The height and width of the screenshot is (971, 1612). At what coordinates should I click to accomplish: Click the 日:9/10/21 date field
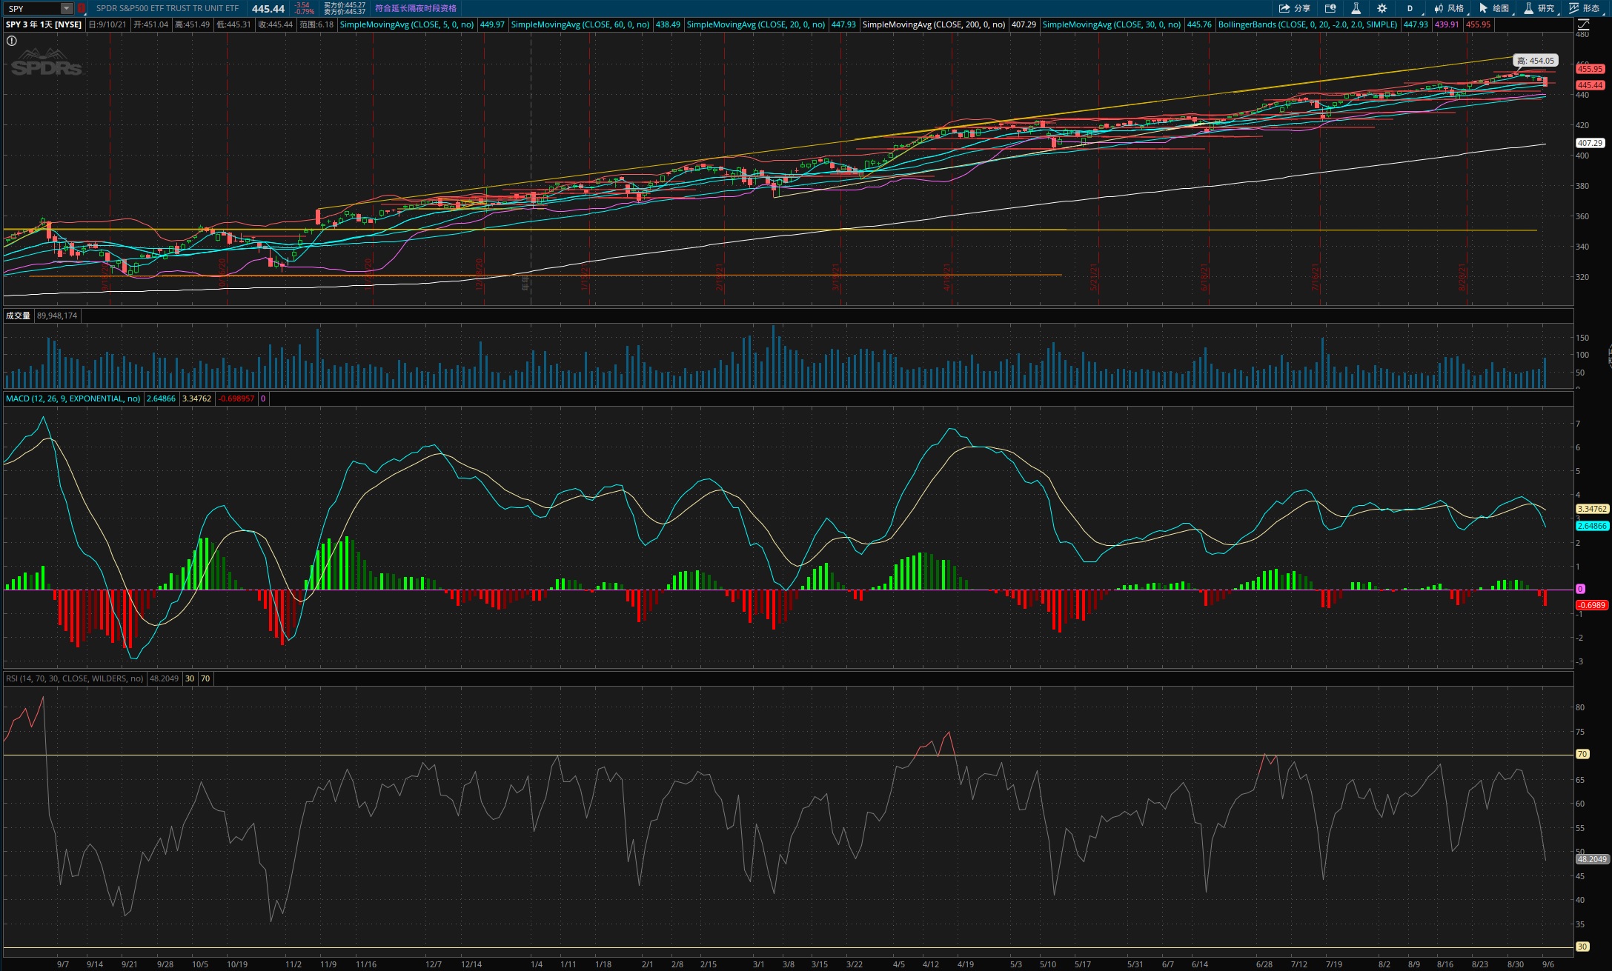pos(108,24)
